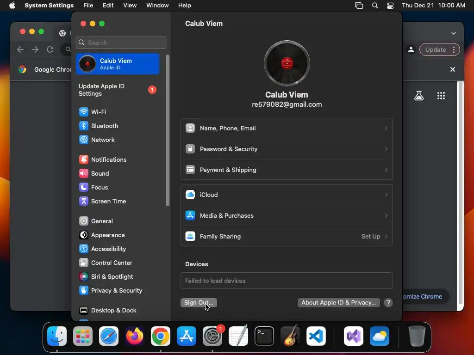Click the help question mark button
The image size is (474, 355).
[388, 303]
